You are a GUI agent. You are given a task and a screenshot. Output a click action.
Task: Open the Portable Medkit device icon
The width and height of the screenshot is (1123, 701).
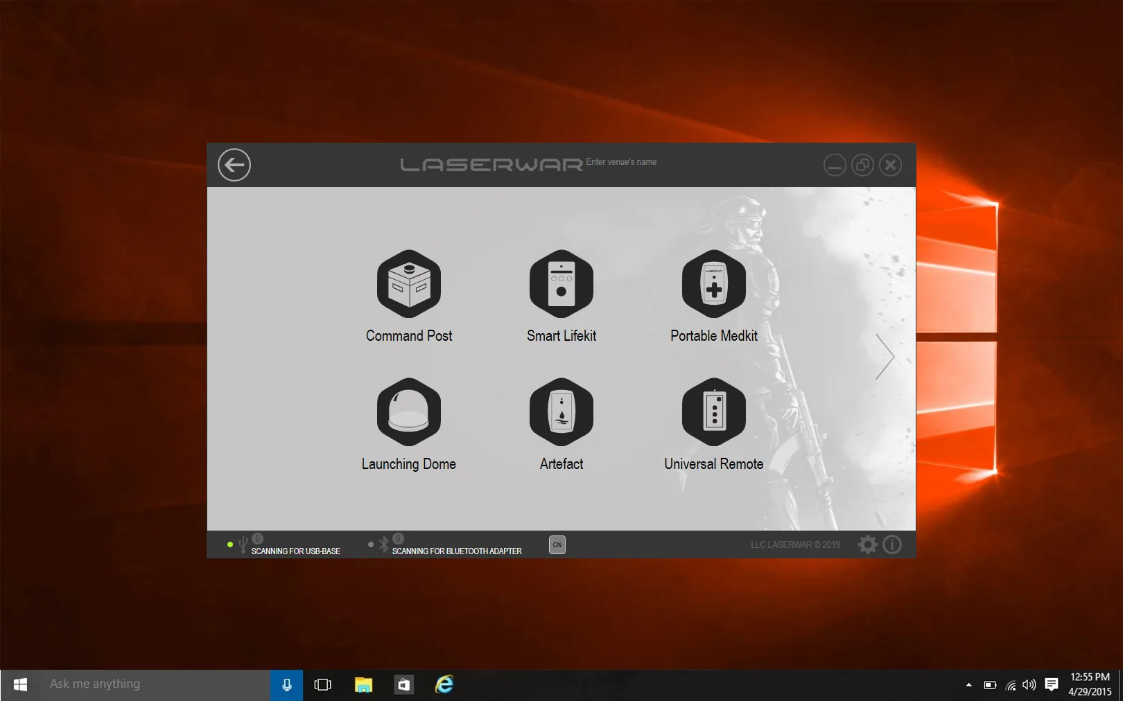pos(714,284)
